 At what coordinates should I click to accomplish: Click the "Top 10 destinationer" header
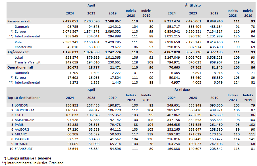tap(23, 98)
